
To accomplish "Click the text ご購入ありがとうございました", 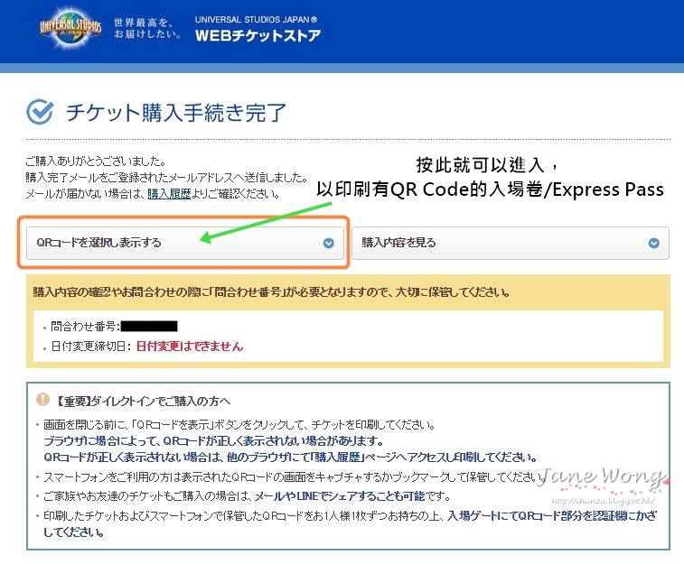I will 96,162.
